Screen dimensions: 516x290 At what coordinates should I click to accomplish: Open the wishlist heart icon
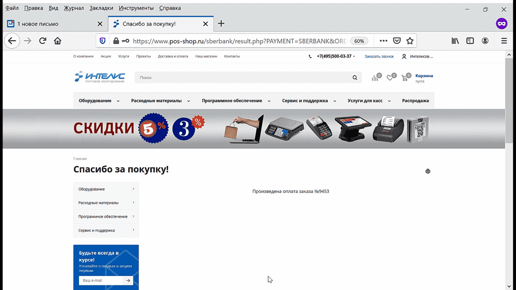(390, 78)
